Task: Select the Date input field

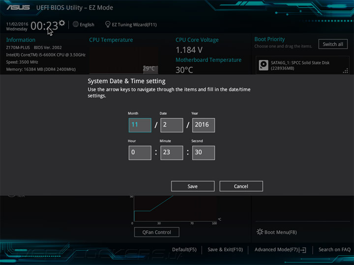Action: [x=172, y=125]
